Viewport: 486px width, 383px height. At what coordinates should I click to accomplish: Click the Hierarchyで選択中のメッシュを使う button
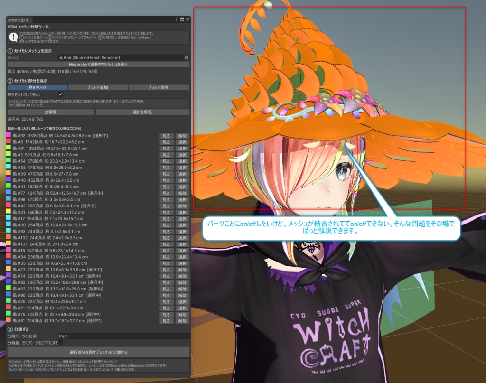click(x=98, y=65)
